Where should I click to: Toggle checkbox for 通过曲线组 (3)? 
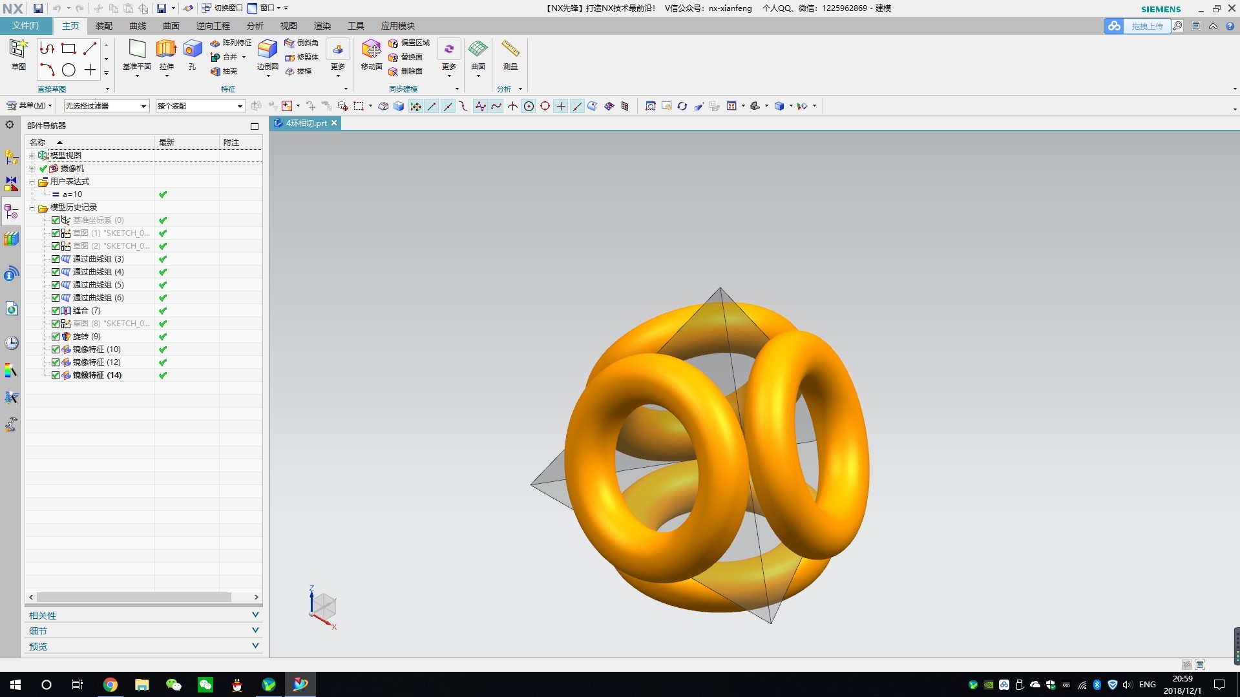click(x=56, y=259)
